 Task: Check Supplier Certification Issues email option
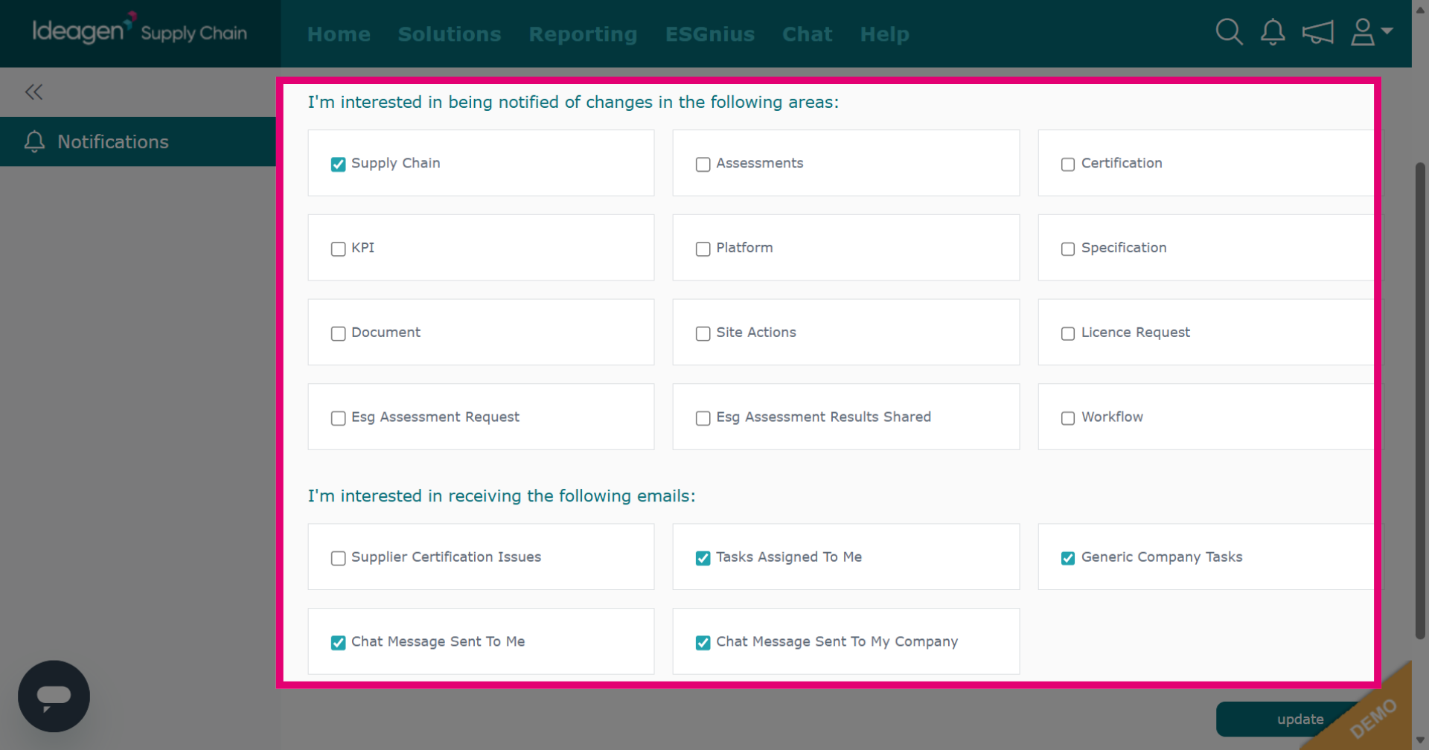click(x=338, y=558)
